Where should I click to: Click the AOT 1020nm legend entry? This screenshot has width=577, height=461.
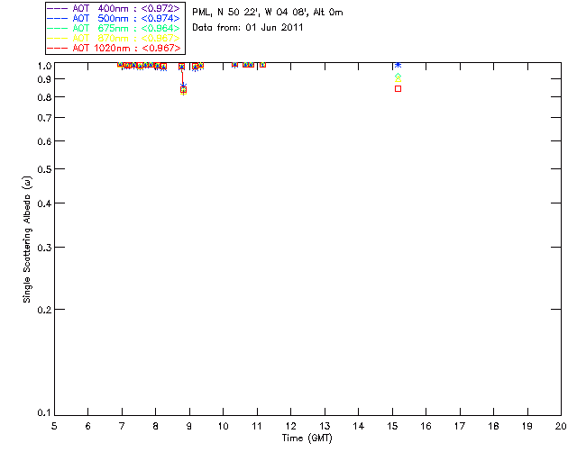tap(114, 48)
